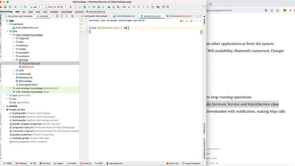
Task: Click the services breadcrumb in navigation bar
Action: [79, 12]
